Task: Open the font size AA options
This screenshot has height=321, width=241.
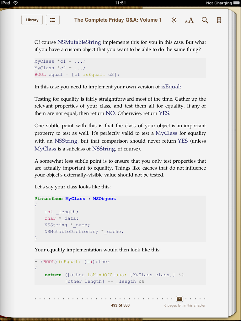Action: (189, 20)
